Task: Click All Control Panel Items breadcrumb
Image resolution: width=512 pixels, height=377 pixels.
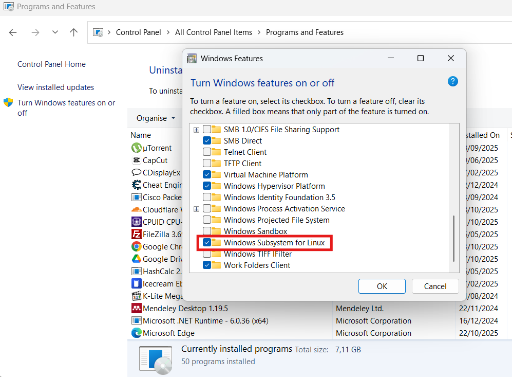Action: (214, 32)
